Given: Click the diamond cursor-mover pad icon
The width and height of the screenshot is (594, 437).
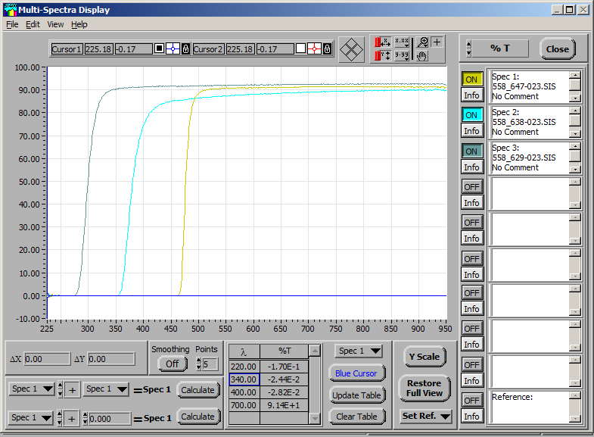Looking at the screenshot, I should click(x=351, y=50).
